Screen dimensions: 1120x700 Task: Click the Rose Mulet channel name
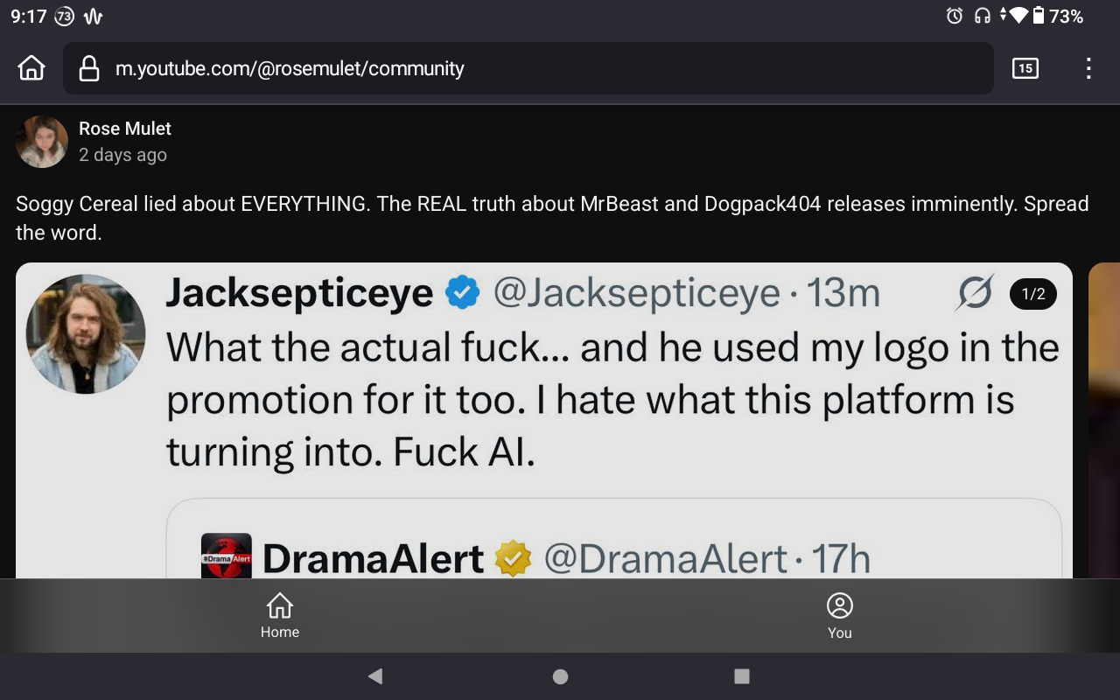pyautogui.click(x=125, y=129)
